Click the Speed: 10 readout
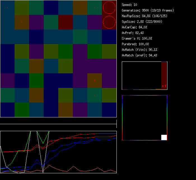 130,5
